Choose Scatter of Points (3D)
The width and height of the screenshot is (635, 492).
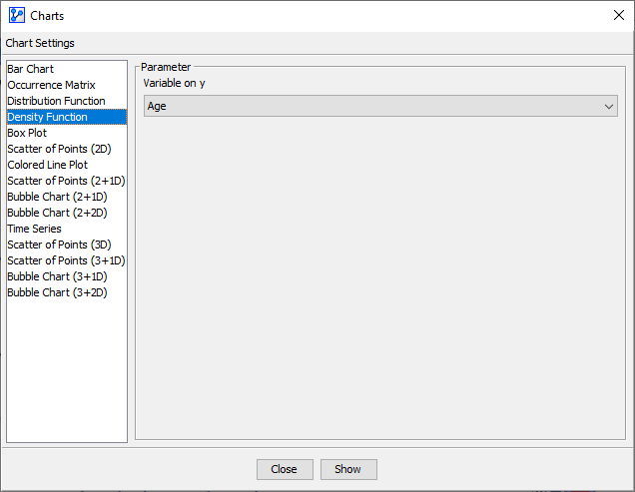[59, 245]
